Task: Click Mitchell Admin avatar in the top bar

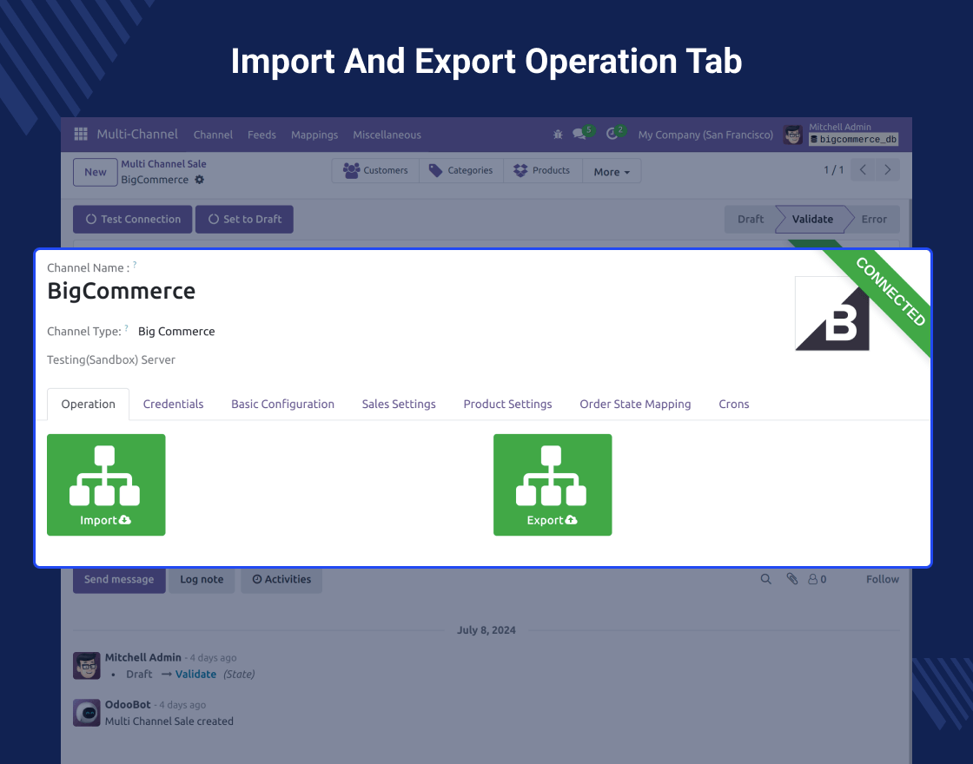Action: (x=792, y=135)
